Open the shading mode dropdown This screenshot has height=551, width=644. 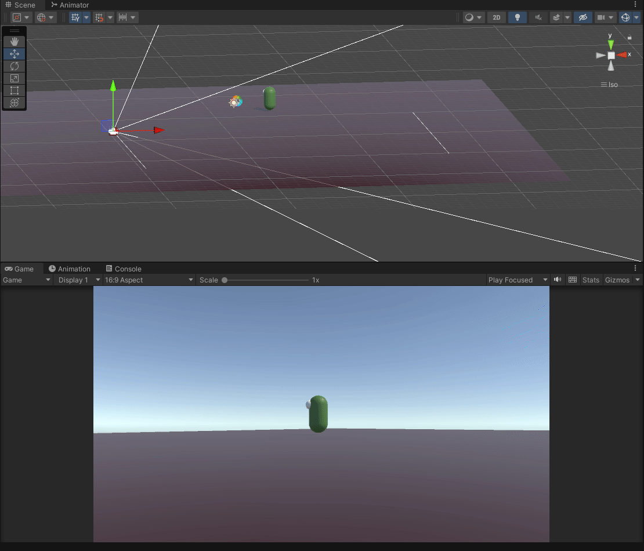pyautogui.click(x=471, y=17)
